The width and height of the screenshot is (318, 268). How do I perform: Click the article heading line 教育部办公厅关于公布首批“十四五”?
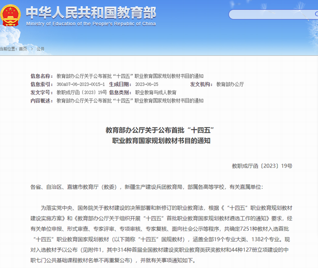click(x=160, y=130)
